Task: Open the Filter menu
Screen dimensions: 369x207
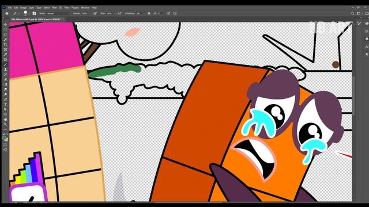Action: 54,7
